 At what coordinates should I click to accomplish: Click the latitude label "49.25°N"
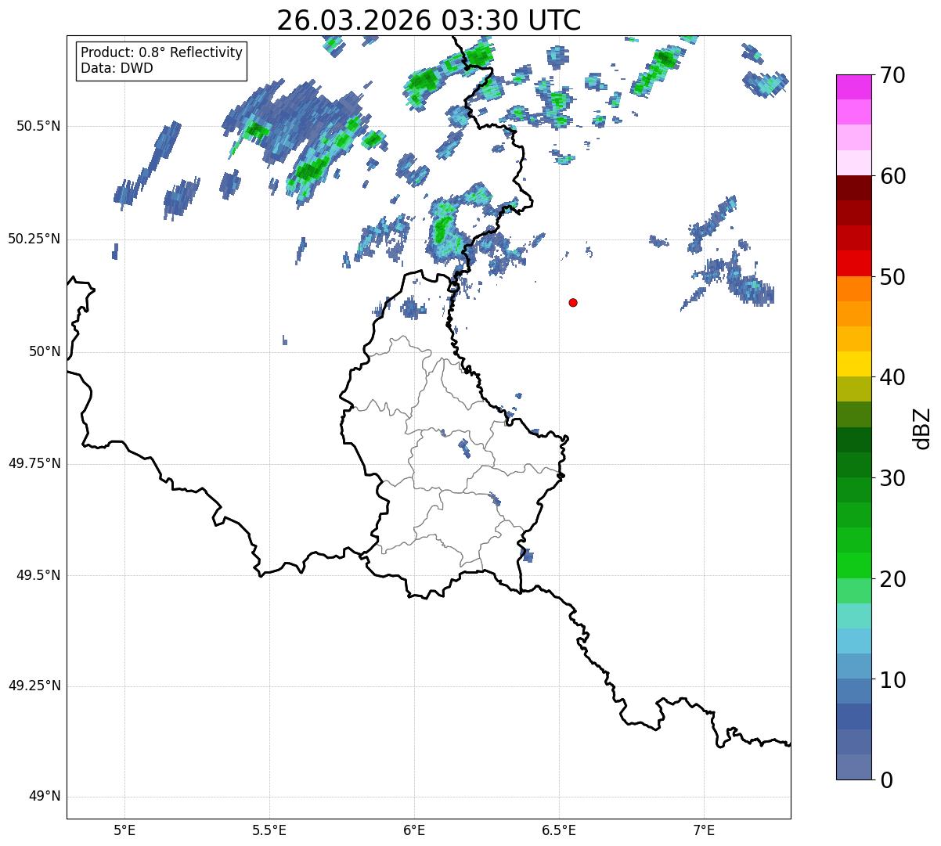pos(34,686)
